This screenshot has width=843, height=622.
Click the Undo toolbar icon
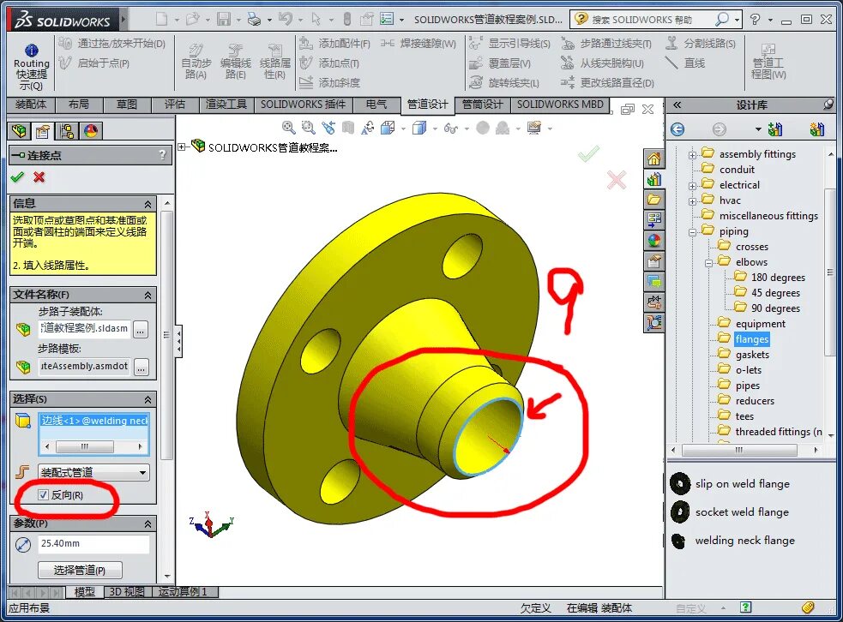pos(285,20)
